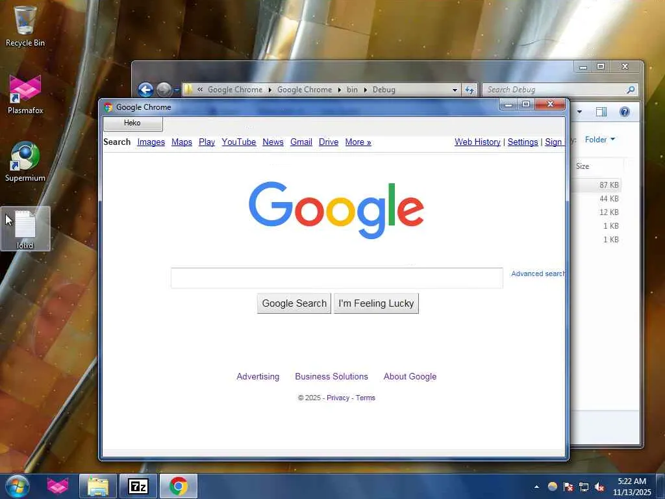Open File Explorer from the taskbar
This screenshot has height=499, width=665.
point(98,486)
